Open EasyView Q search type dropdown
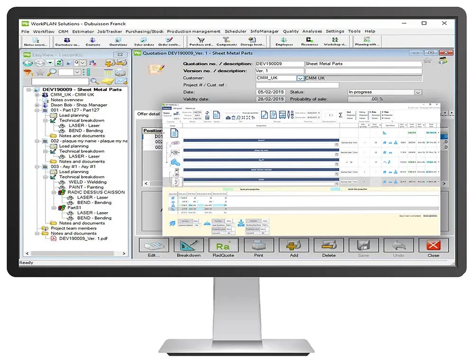 (82, 63)
